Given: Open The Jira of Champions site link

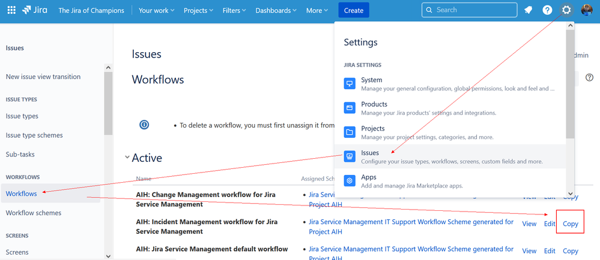Looking at the screenshot, I should click(x=91, y=10).
